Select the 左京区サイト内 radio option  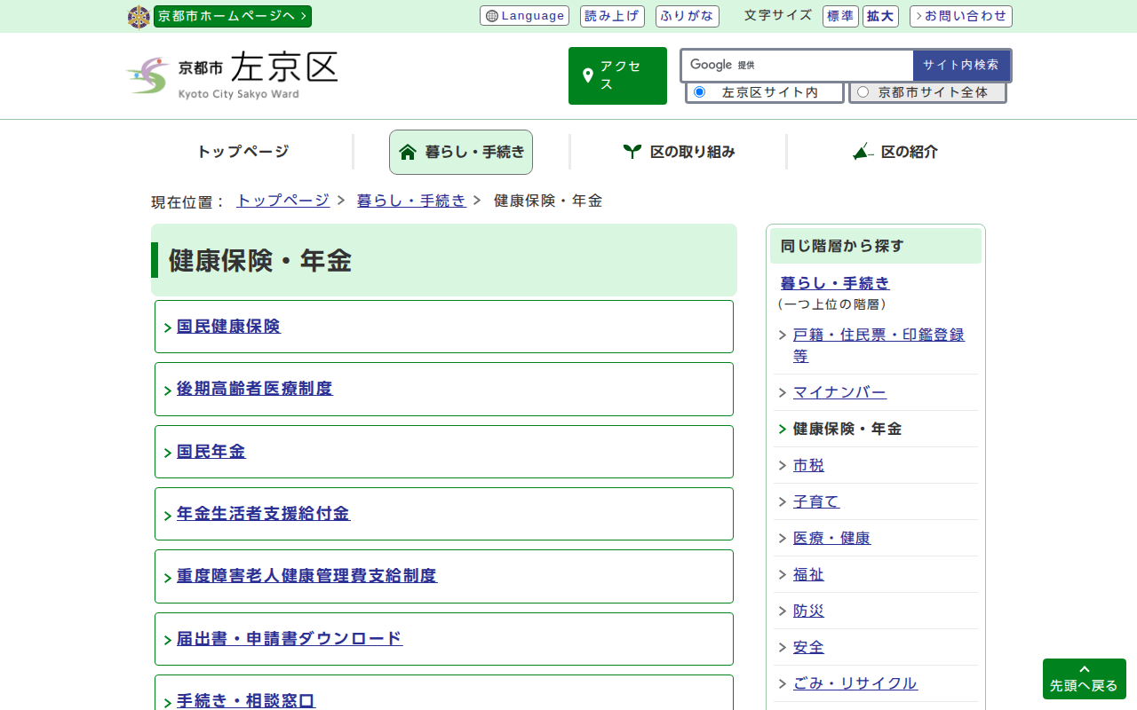[x=699, y=92]
